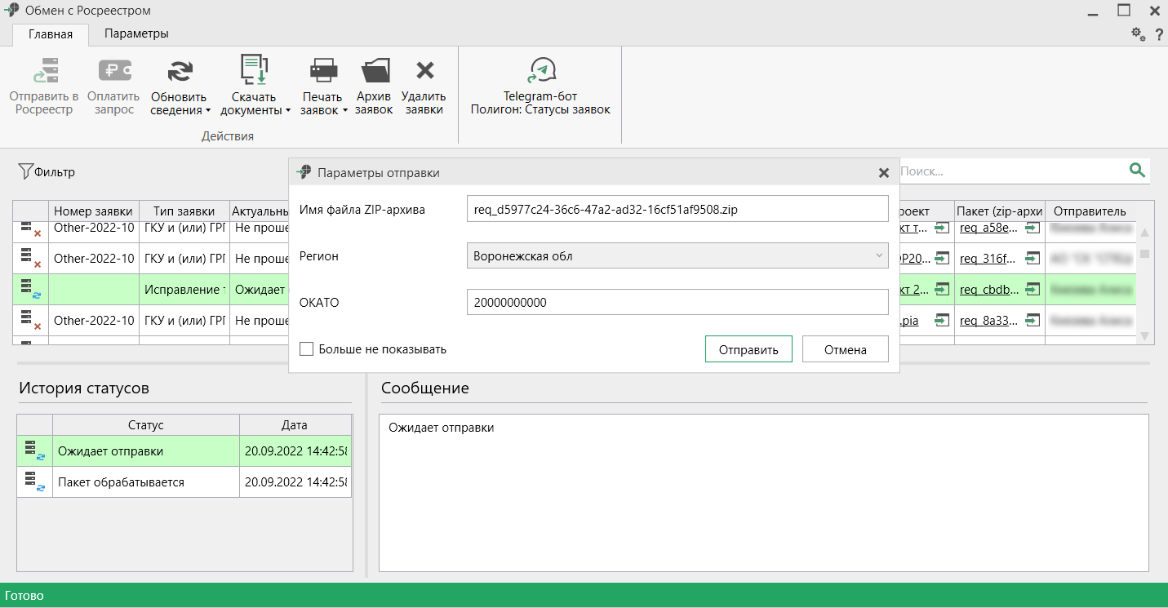This screenshot has width=1168, height=608.
Task: Click the Отмена button
Action: (x=845, y=349)
